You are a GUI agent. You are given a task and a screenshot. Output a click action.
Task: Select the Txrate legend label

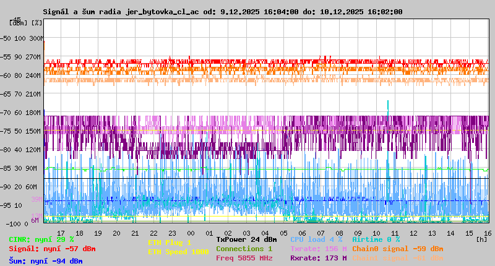tap(318, 249)
